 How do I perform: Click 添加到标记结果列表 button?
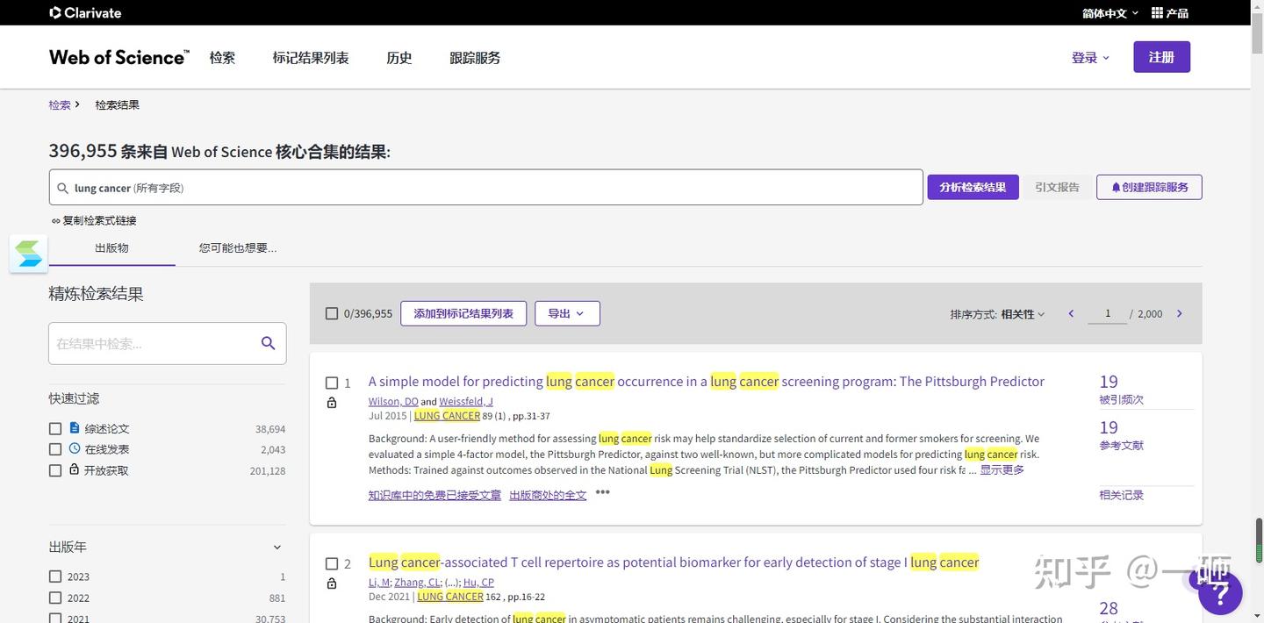463,313
